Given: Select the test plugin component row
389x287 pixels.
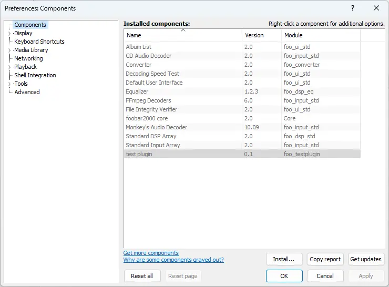Looking at the screenshot, I should (242, 154).
